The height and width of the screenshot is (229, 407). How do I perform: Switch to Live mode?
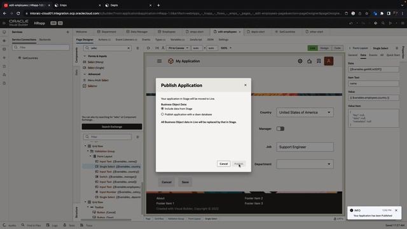point(312,48)
